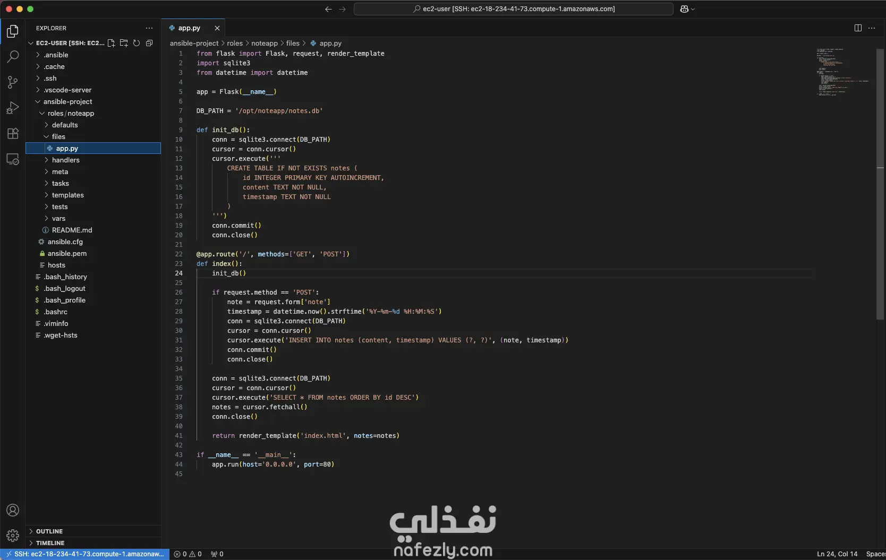The width and height of the screenshot is (886, 560).
Task: Open the Remote Explorer panel
Action: [x=12, y=159]
